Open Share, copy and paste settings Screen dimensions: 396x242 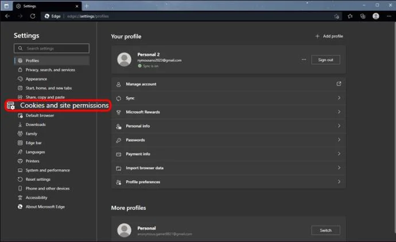pyautogui.click(x=45, y=97)
